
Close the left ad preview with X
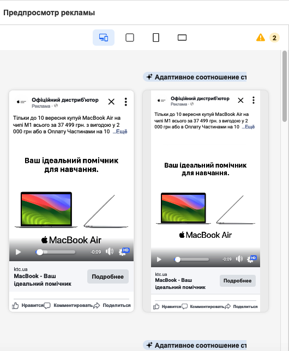(111, 102)
